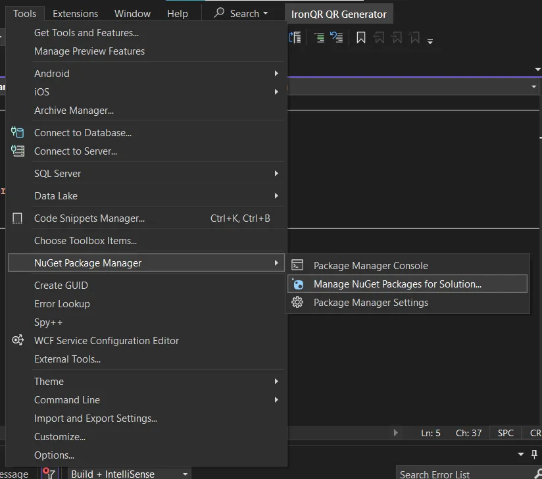
Task: Click the Connect to Server icon
Action: 18,151
